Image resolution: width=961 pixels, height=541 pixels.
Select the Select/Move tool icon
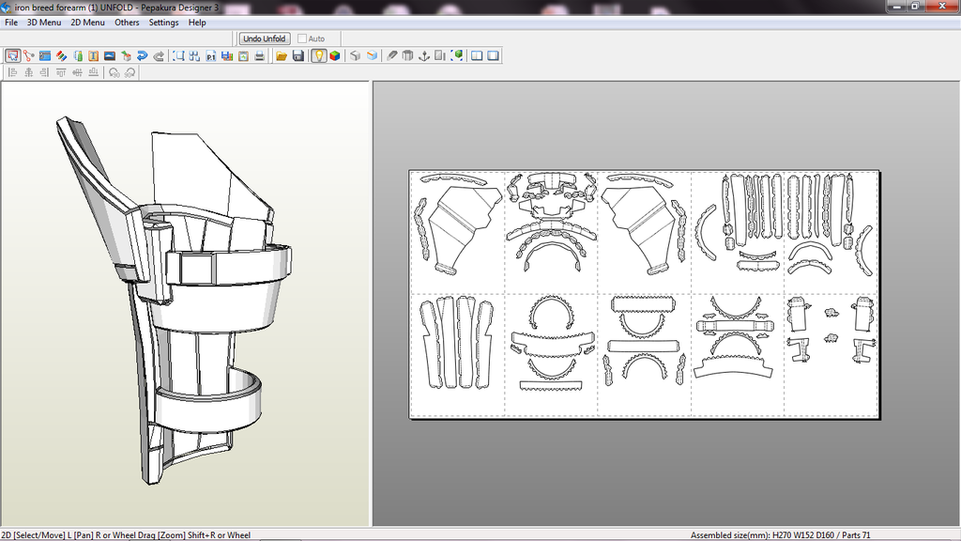(13, 56)
